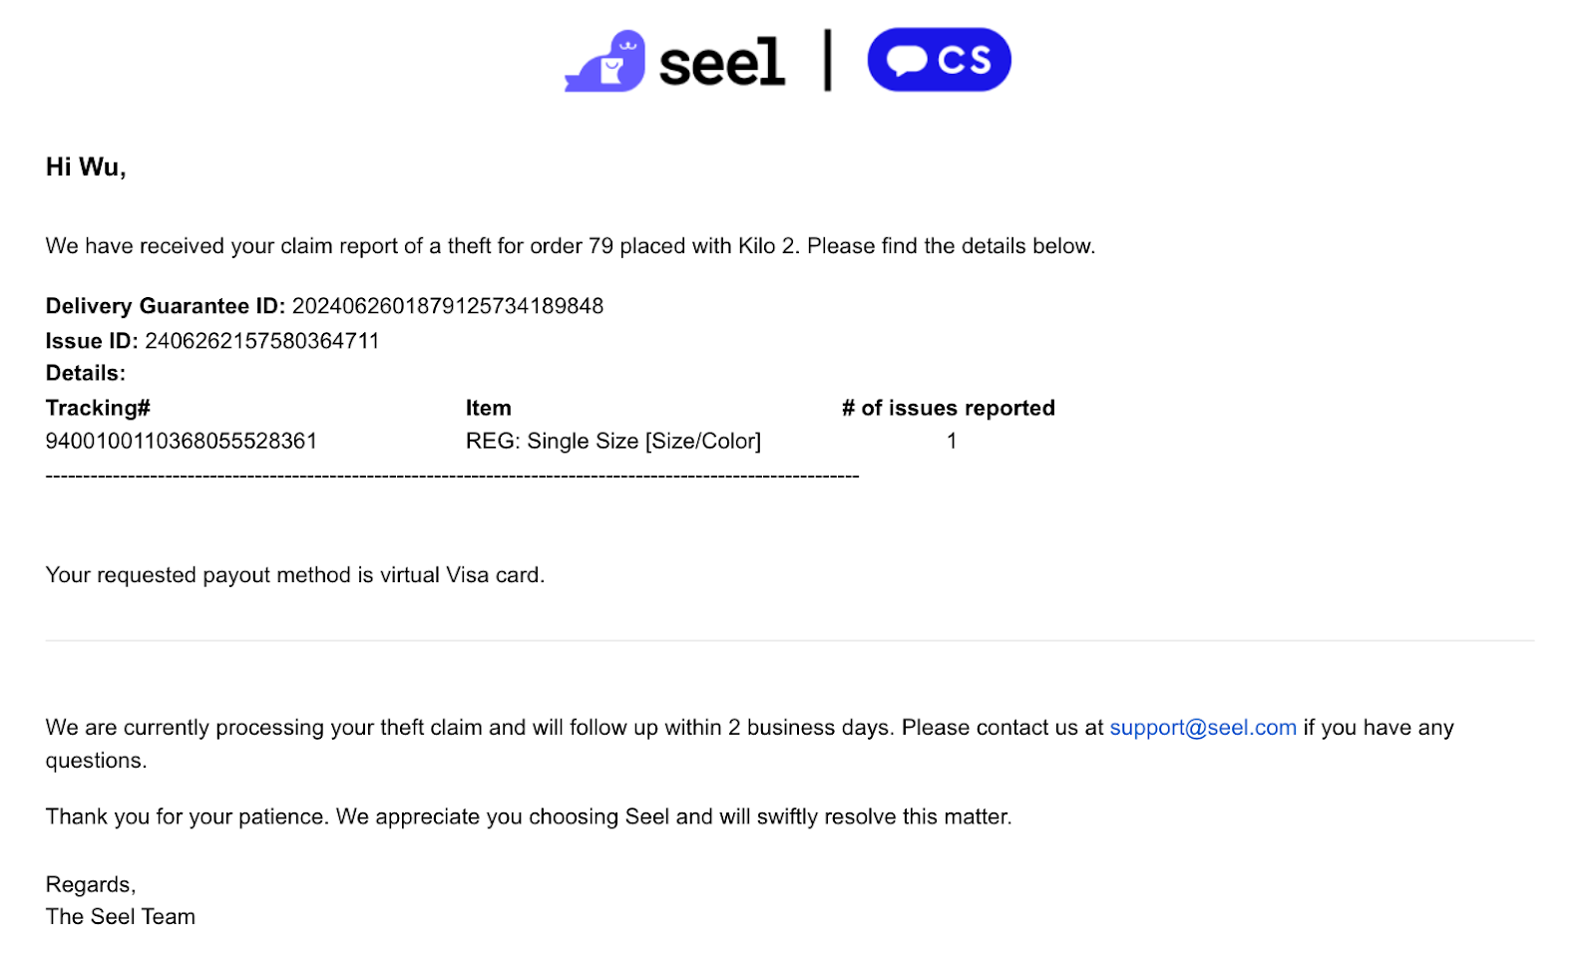The width and height of the screenshot is (1596, 959).
Task: Click the 'Regards,' closing line
Action: click(91, 885)
